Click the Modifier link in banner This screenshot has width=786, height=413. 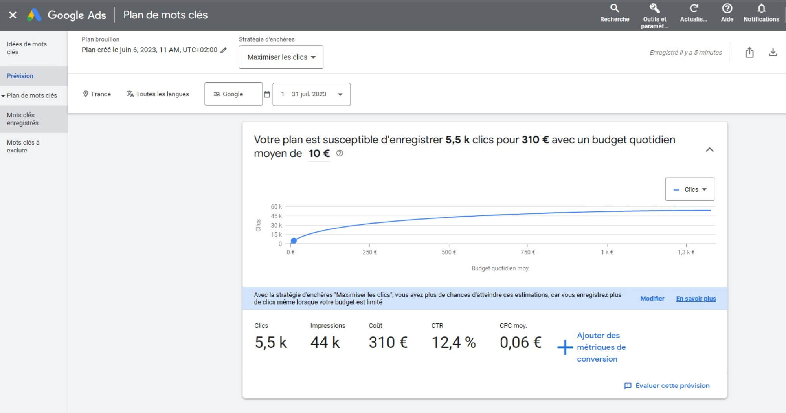(652, 299)
